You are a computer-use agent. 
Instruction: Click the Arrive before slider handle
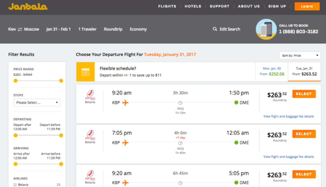tap(61, 164)
